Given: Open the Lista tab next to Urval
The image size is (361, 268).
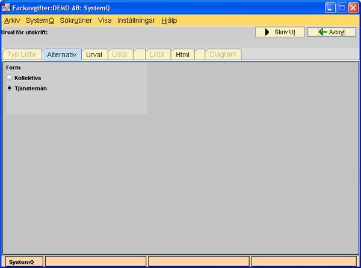Looking at the screenshot, I should [x=119, y=54].
